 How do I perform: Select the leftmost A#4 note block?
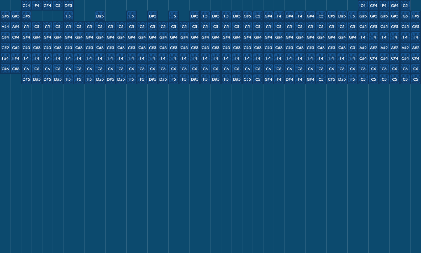[5, 27]
